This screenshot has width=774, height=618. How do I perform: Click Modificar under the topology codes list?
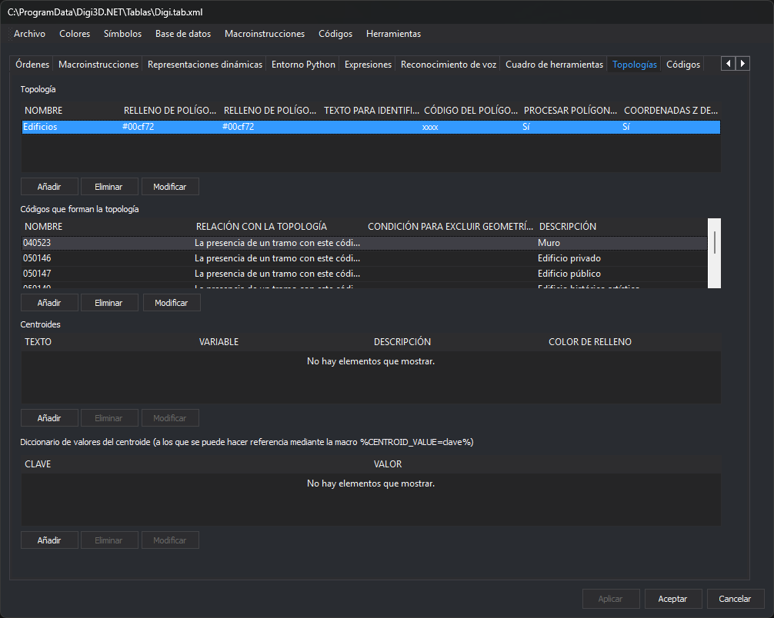coord(172,302)
